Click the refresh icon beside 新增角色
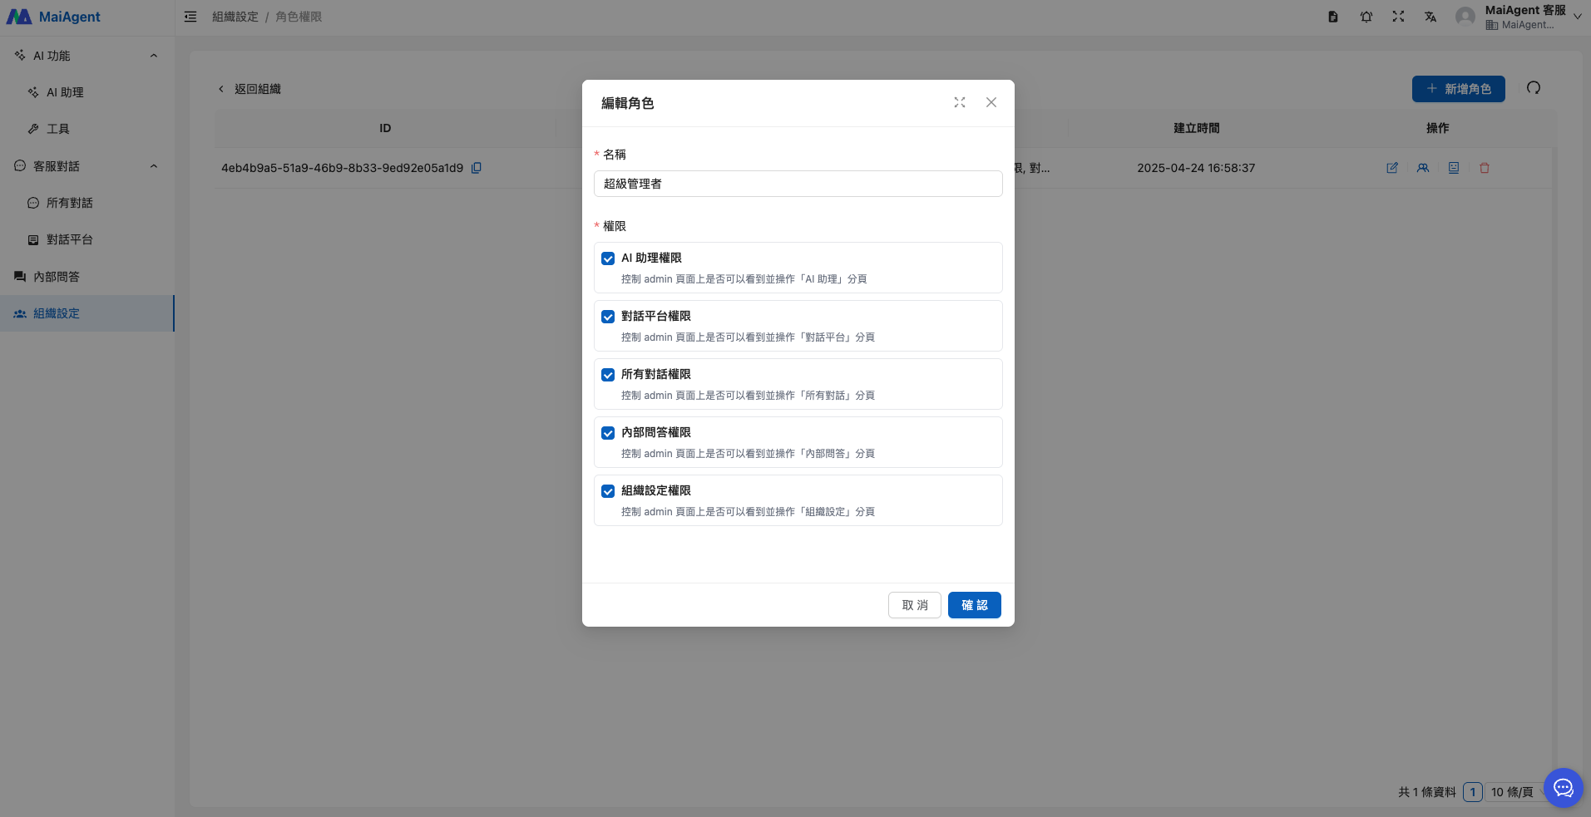Screen dimensions: 1591x817 [1534, 88]
